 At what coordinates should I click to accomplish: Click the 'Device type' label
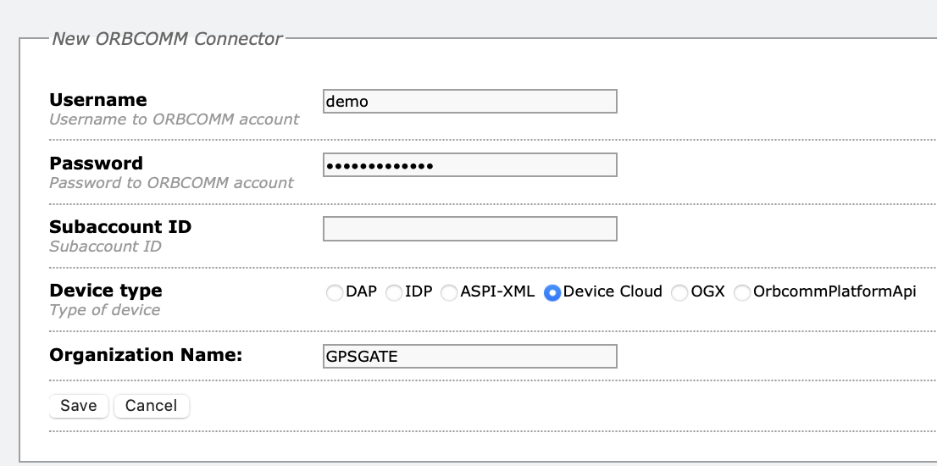[x=106, y=291]
